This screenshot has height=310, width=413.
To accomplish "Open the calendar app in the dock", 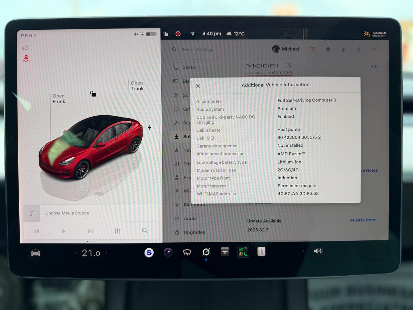I will 225,252.
